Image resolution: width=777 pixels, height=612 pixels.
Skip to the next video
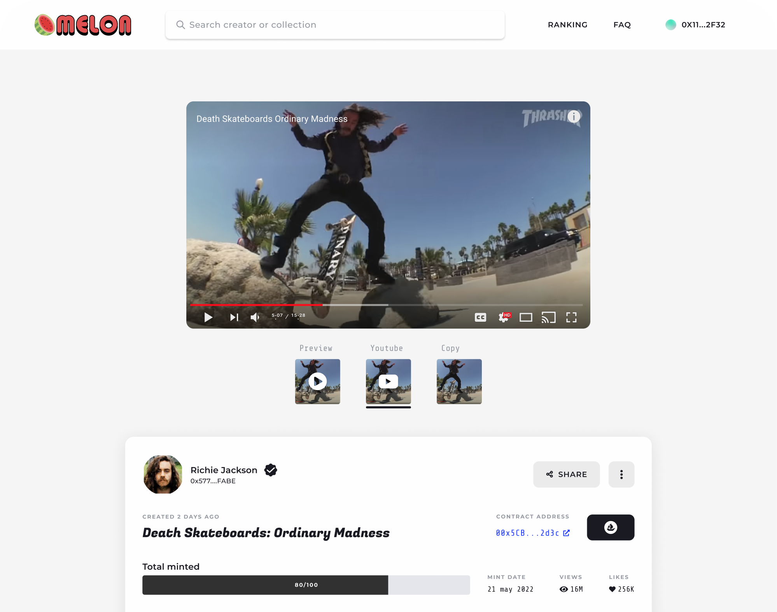click(234, 317)
